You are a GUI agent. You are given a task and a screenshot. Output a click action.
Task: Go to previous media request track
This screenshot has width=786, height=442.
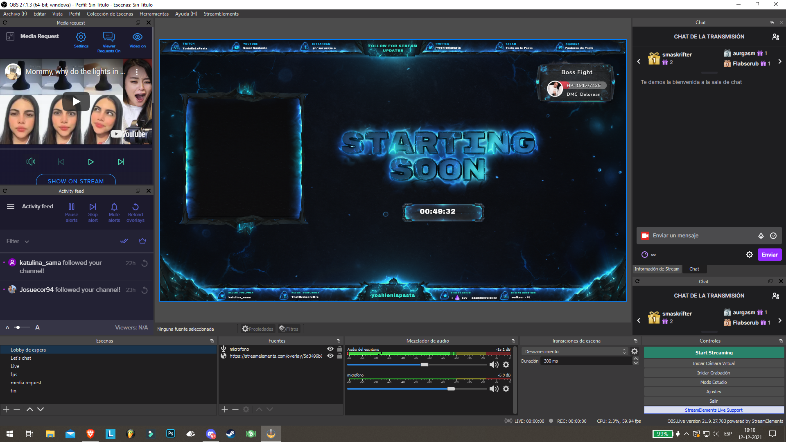(61, 162)
